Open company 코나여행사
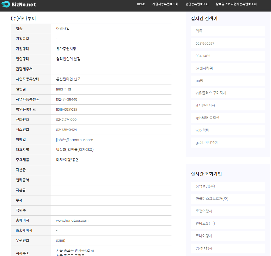 click(x=228, y=236)
